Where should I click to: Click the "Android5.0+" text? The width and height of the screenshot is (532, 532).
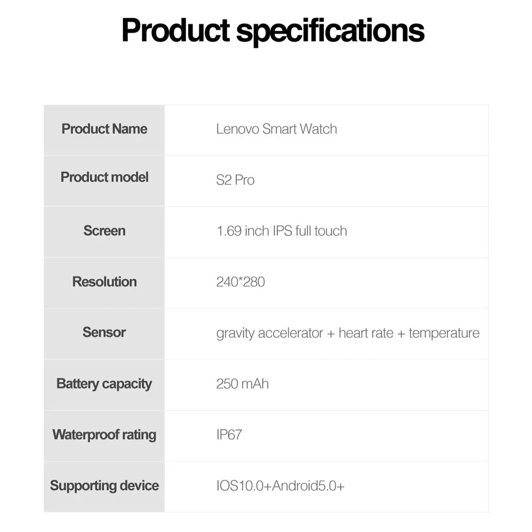308,486
